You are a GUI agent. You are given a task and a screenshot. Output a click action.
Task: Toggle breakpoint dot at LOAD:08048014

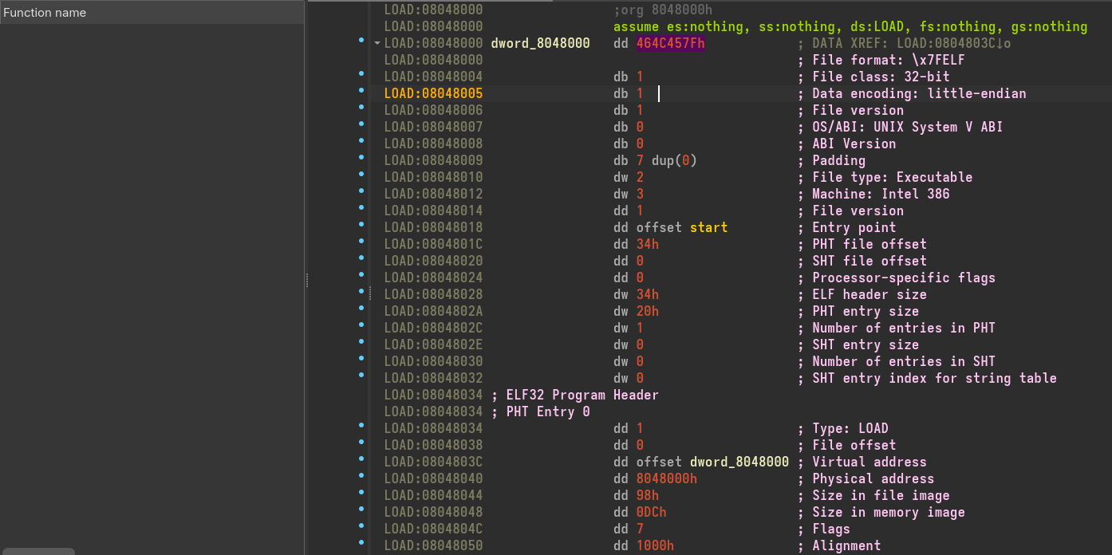coord(361,207)
